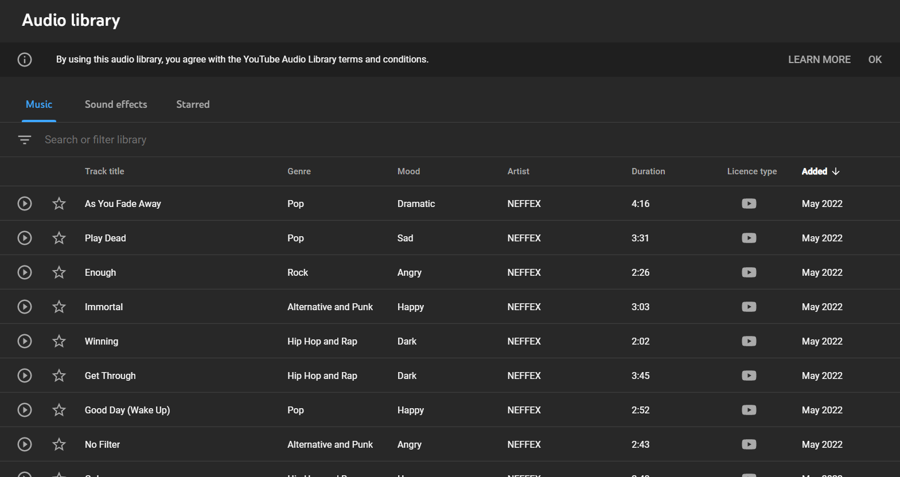This screenshot has width=900, height=477.
Task: Focus the Search or filter library field
Action: [229, 140]
